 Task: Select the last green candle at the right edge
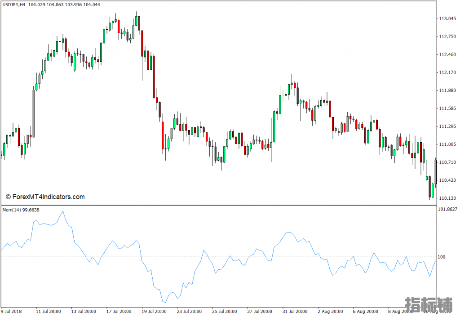click(x=436, y=171)
